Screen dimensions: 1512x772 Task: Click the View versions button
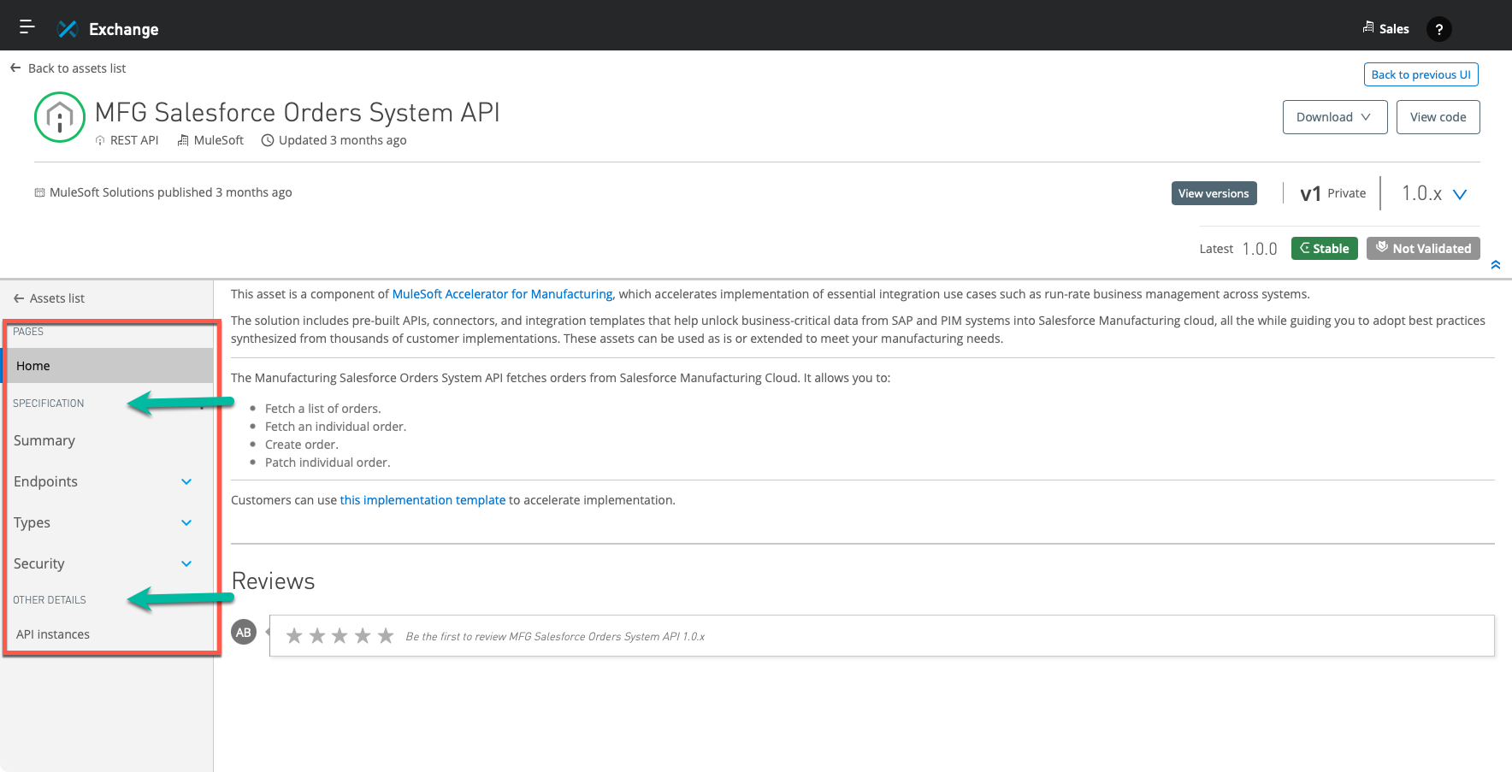pos(1214,193)
